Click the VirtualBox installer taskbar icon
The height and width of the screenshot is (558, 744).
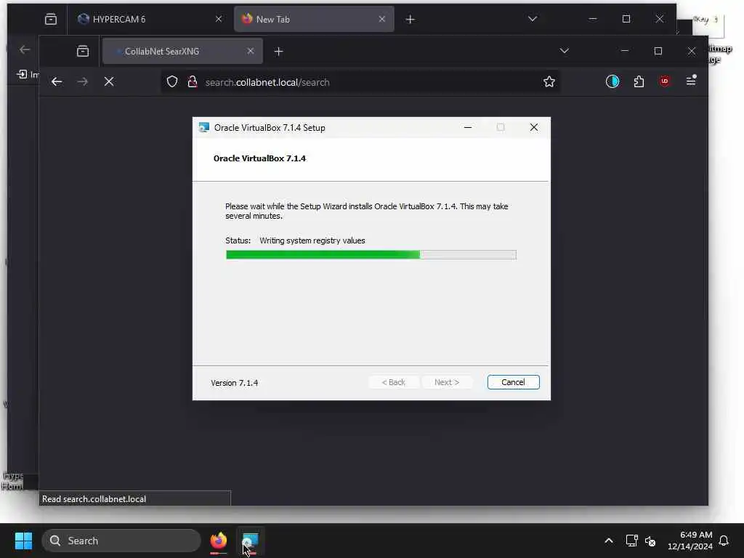pos(250,541)
